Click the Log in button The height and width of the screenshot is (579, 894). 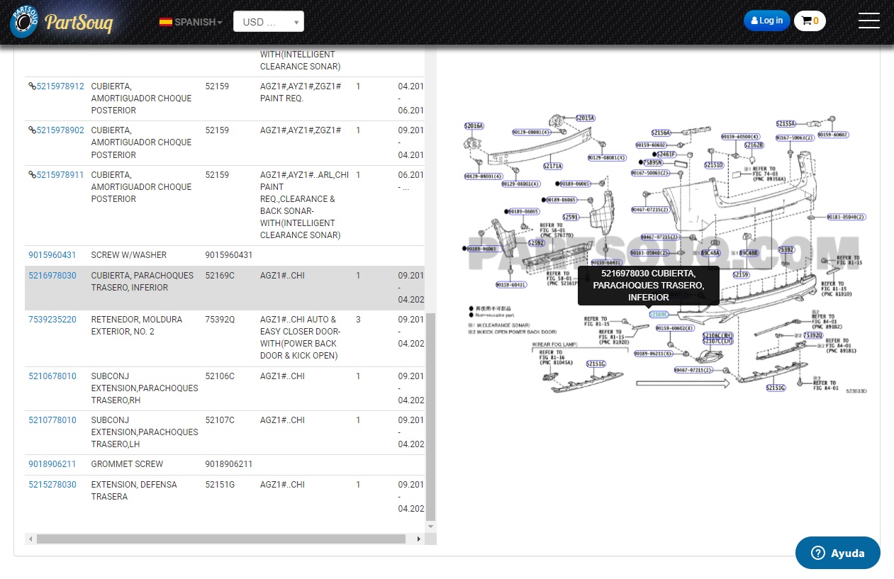(766, 21)
